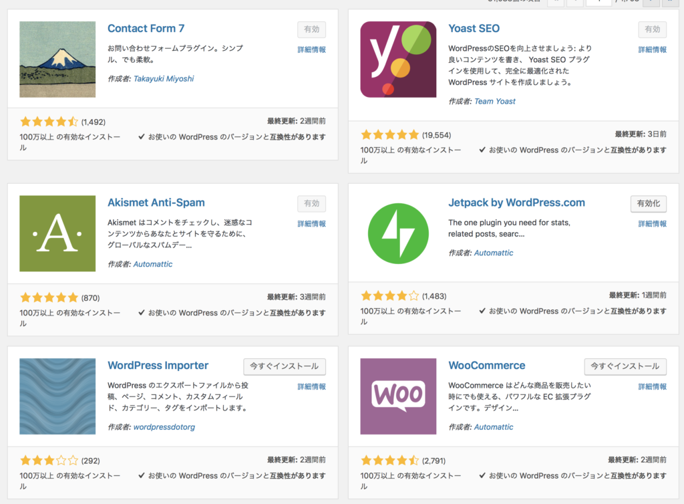Open the Contact Form 7 Mount Fuji icon

[x=57, y=59]
